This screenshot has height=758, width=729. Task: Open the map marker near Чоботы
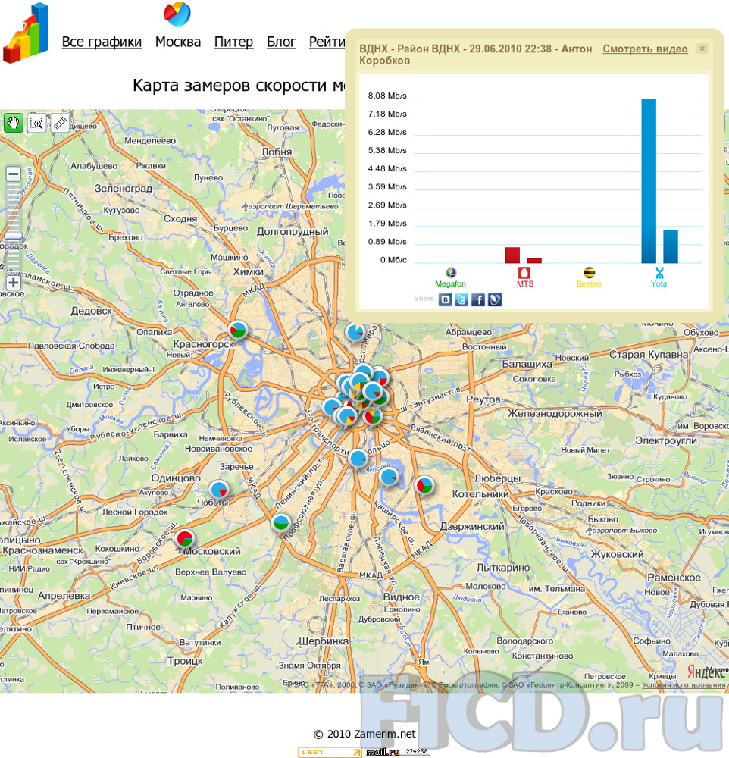point(219,490)
